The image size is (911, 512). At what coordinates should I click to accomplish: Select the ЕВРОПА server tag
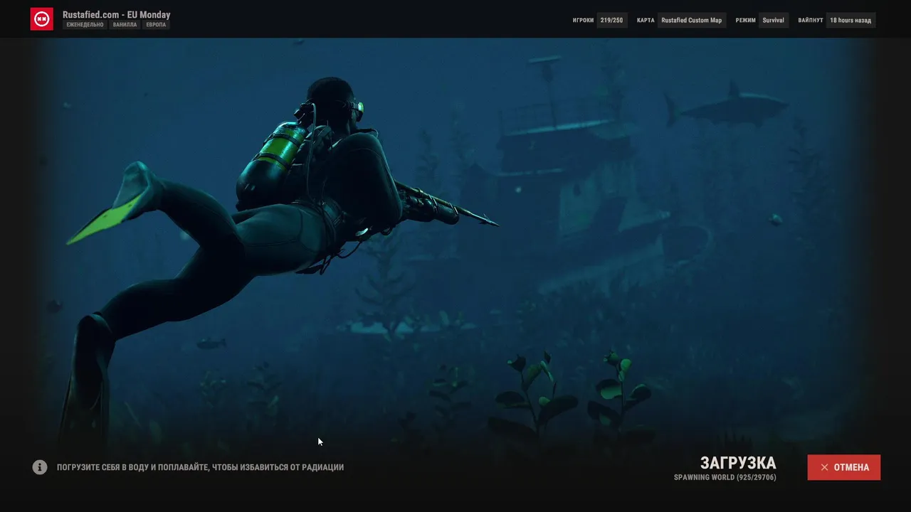tap(156, 25)
